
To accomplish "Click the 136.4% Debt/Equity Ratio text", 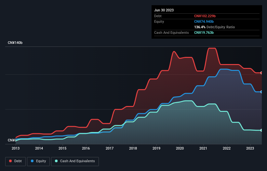I will click(x=214, y=27).
